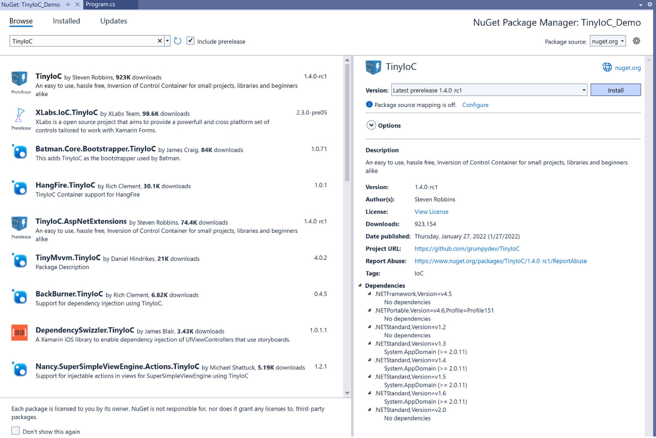The width and height of the screenshot is (656, 438).
Task: Click the package source mapping info icon
Action: [x=369, y=104]
